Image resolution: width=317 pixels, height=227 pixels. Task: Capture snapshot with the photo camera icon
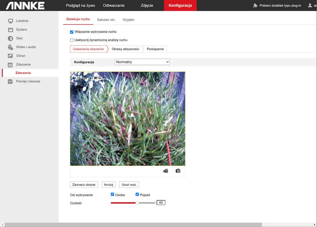point(178,171)
